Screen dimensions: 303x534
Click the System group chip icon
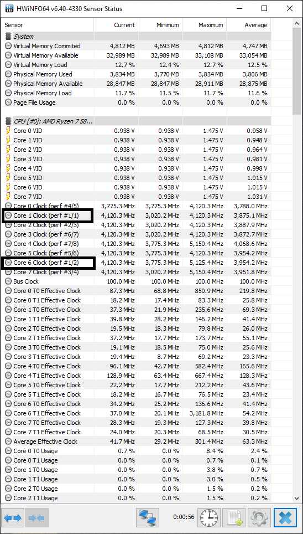click(8, 37)
